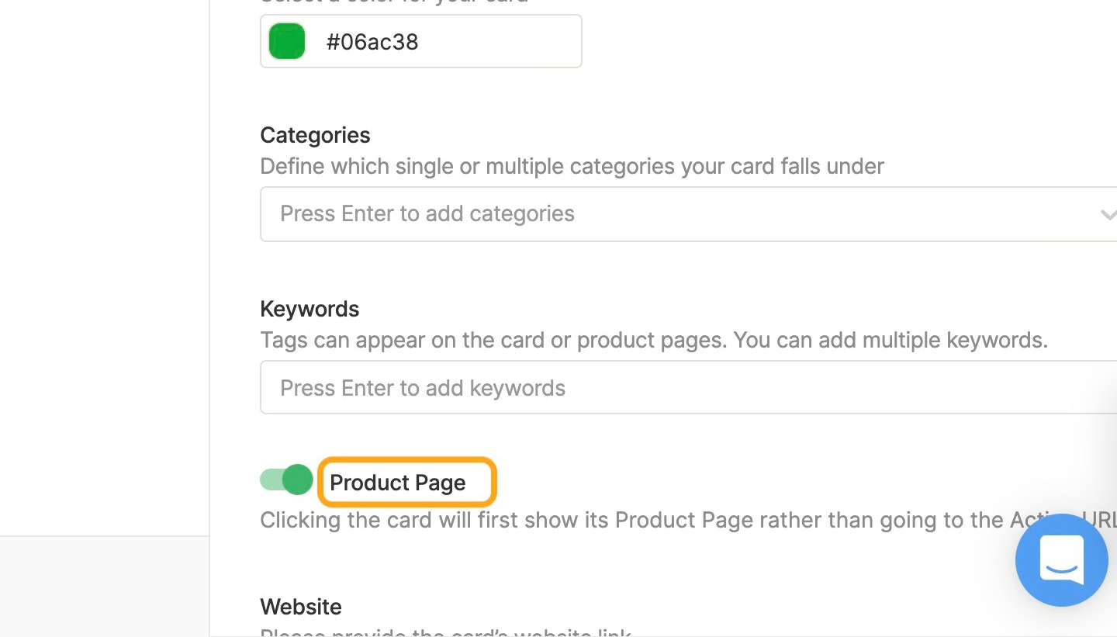Click the empty left sidebar panel
The image size is (1117, 637).
click(x=105, y=268)
